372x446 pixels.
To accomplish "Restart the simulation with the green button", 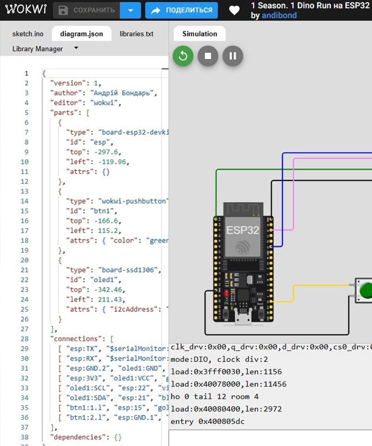I will tap(183, 56).
